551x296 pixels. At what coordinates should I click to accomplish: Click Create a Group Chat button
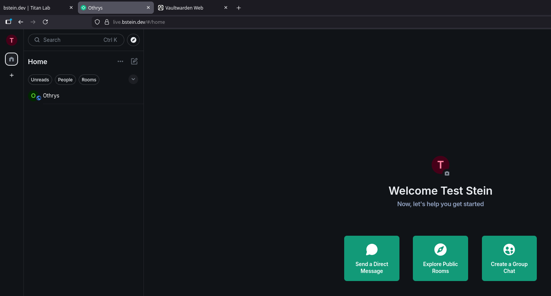[509, 258]
